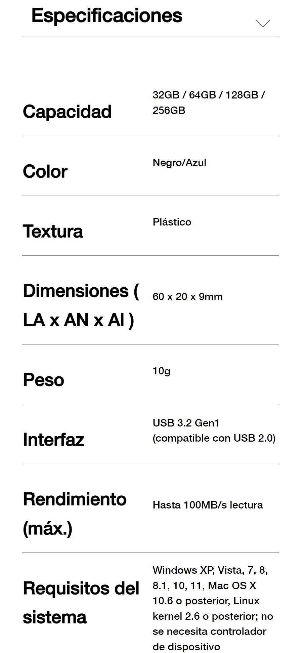Select the Requisitos del sistema label
Viewport: 302px width, 653px height.
pyautogui.click(x=81, y=603)
